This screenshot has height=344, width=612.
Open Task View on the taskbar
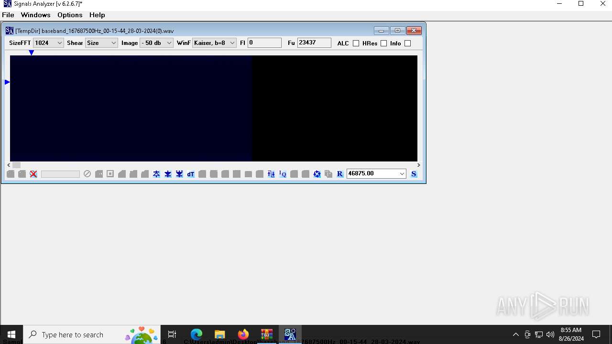point(172,334)
